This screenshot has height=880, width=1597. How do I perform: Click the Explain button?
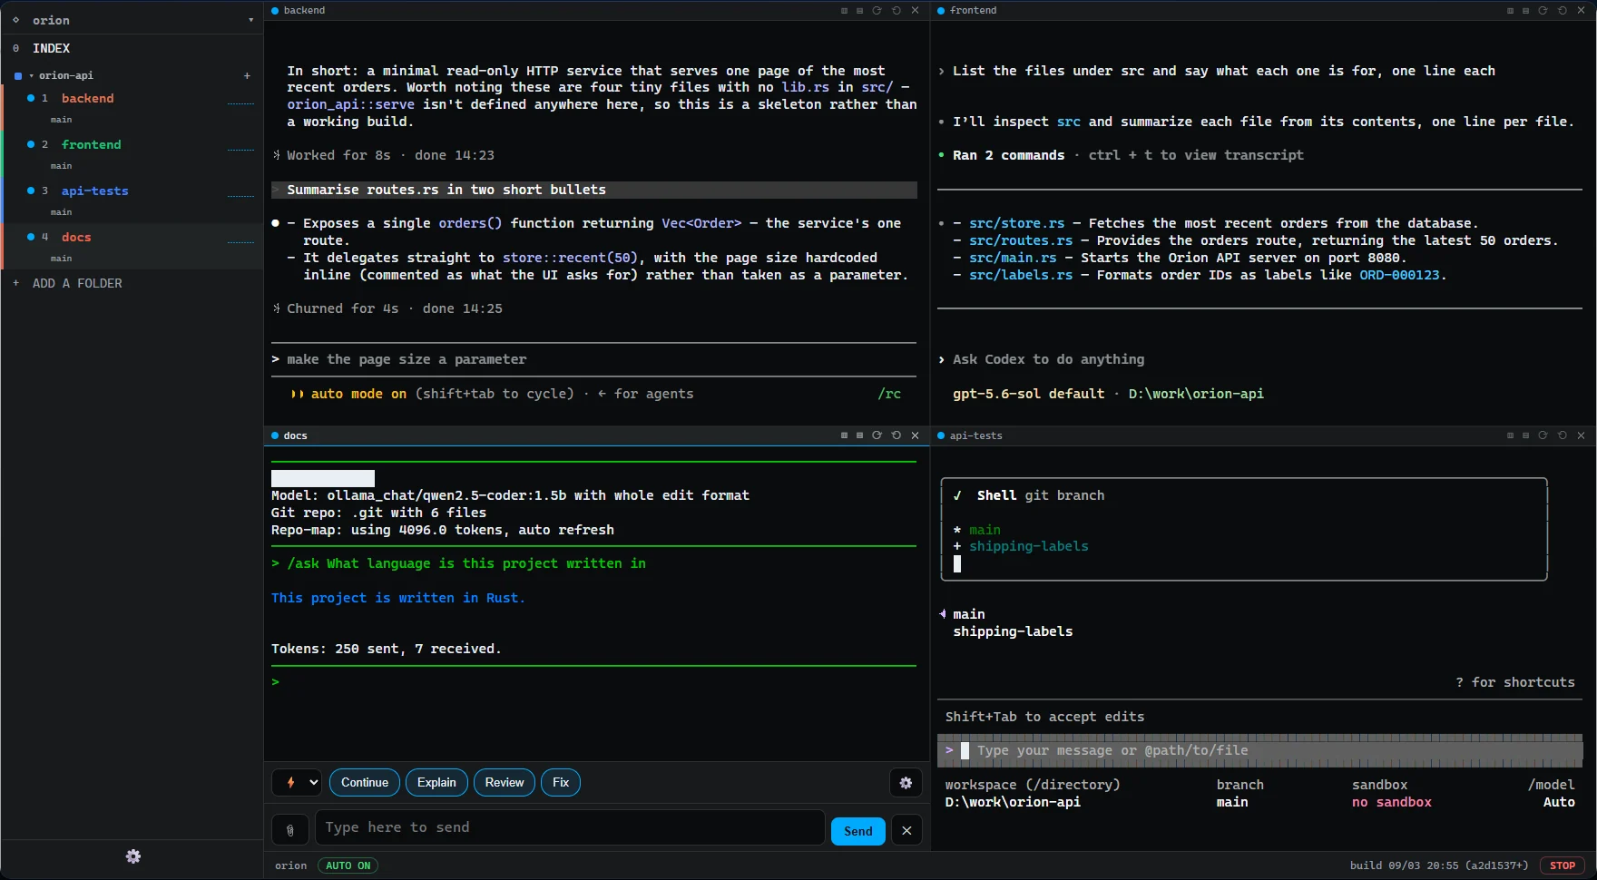[436, 782]
